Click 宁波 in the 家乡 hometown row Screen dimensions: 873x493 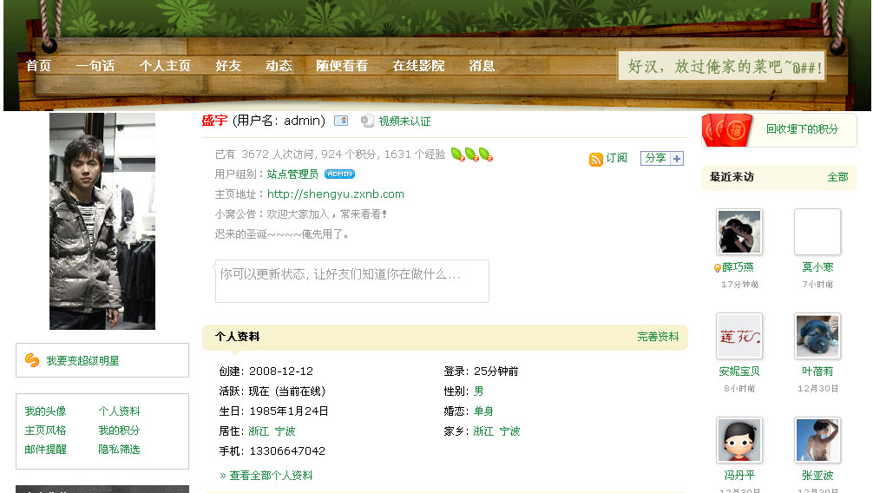point(509,431)
